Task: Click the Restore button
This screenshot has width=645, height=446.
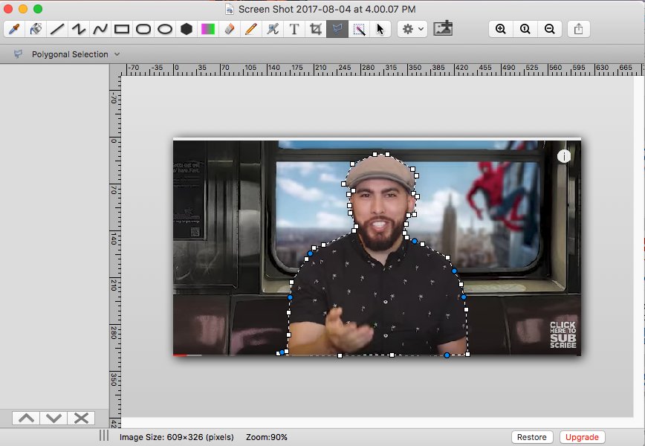Action: point(532,437)
